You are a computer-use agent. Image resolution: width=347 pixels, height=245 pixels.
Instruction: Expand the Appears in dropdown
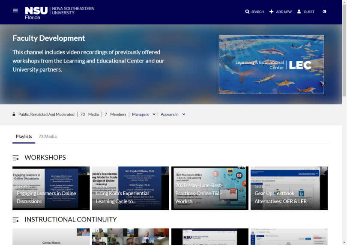point(173,114)
